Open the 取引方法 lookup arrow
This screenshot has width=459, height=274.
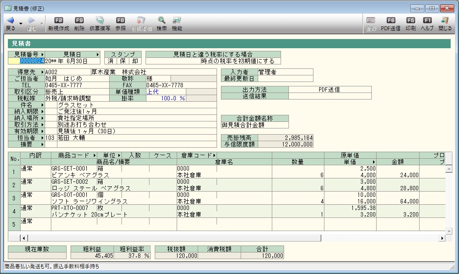(43, 125)
